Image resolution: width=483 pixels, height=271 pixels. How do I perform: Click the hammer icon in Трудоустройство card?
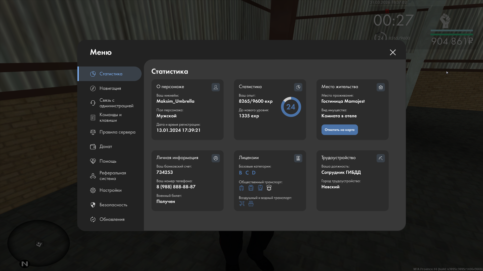click(x=381, y=158)
